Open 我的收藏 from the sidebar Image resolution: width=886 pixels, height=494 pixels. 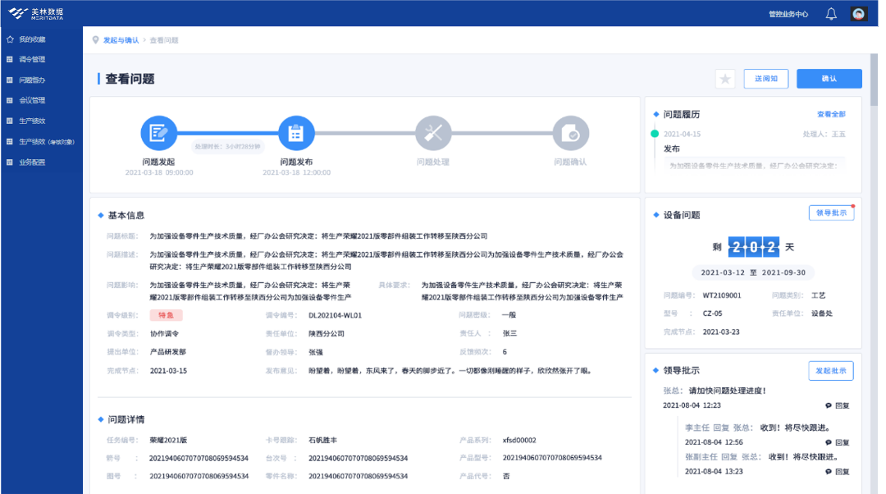34,38
